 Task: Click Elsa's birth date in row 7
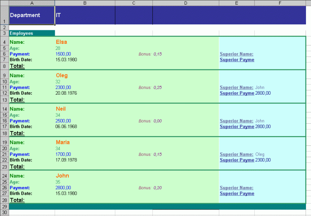tap(66, 60)
